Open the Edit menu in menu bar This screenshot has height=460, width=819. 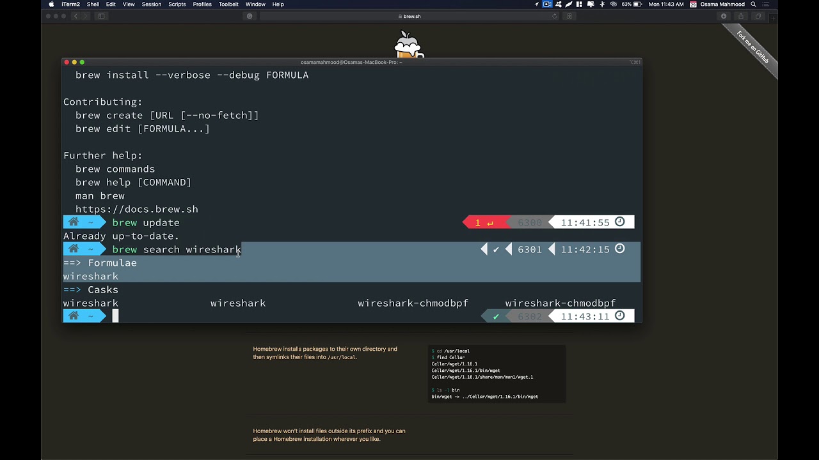click(x=111, y=4)
